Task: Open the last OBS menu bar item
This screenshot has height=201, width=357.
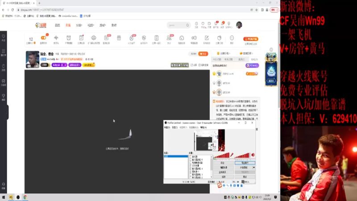Action: (x=203, y=127)
